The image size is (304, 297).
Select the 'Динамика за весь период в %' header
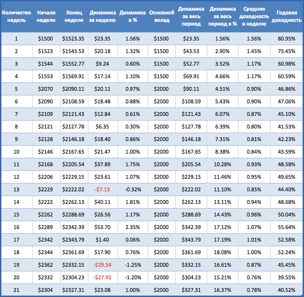pos(223,16)
